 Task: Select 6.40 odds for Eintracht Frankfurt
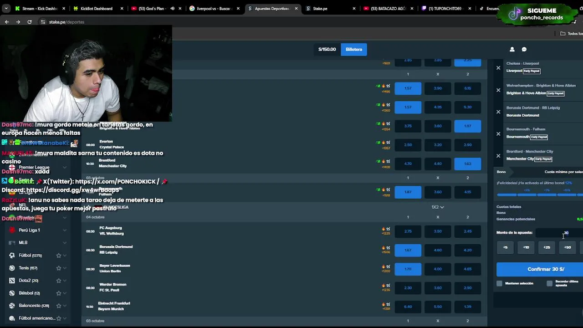tap(408, 307)
